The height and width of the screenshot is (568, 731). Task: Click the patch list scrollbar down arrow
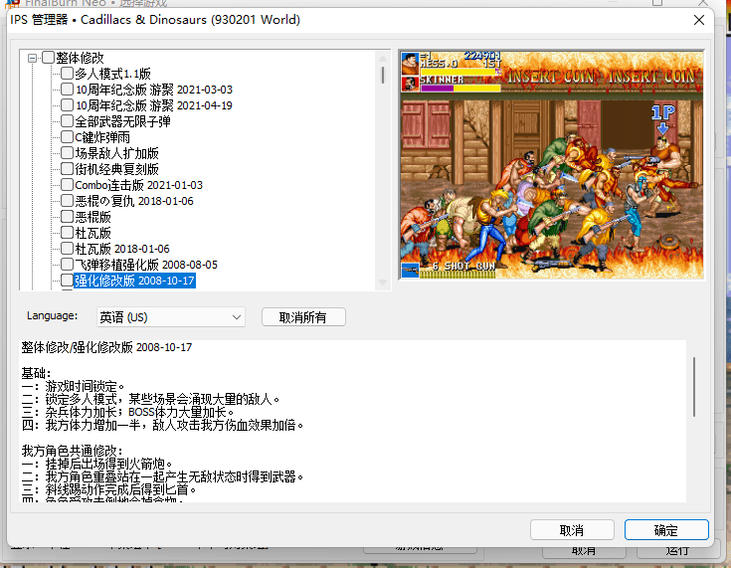383,283
